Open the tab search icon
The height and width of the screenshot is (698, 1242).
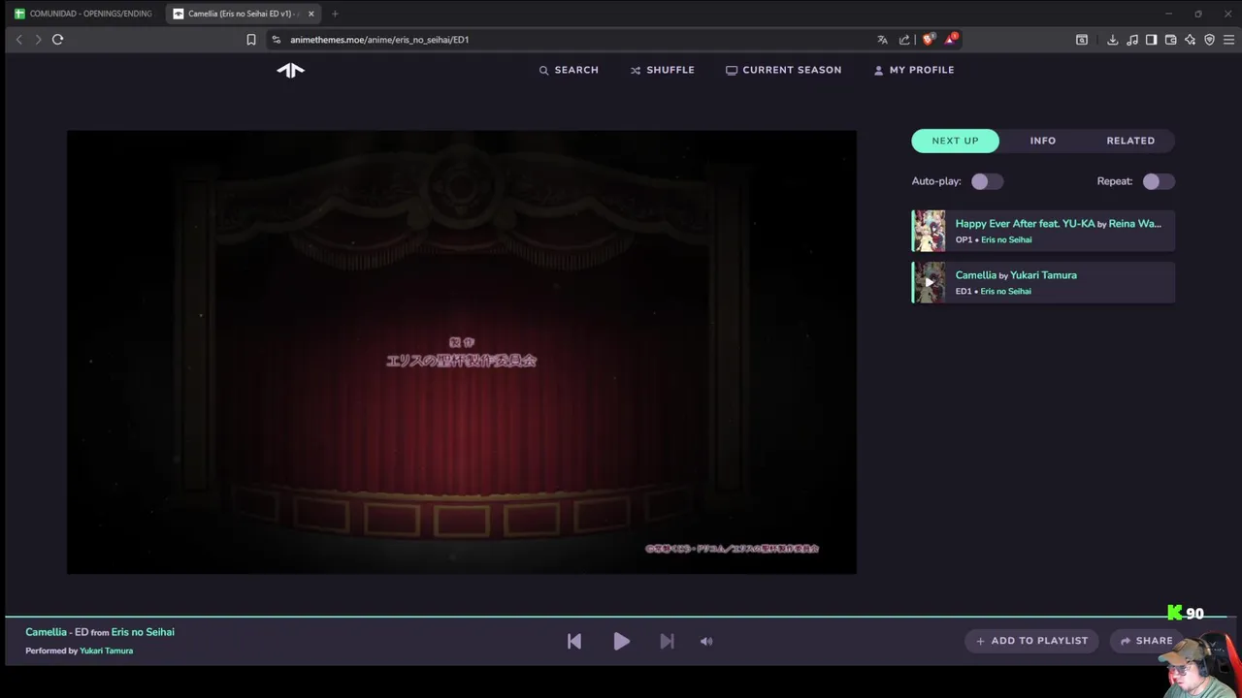click(x=1082, y=40)
